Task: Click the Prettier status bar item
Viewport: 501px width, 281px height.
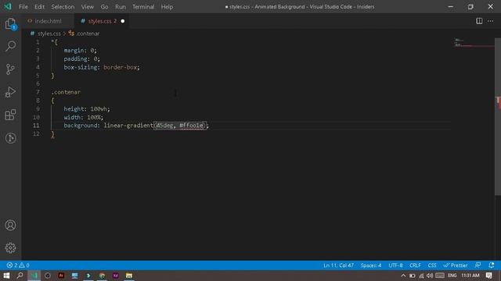Action: pos(456,265)
